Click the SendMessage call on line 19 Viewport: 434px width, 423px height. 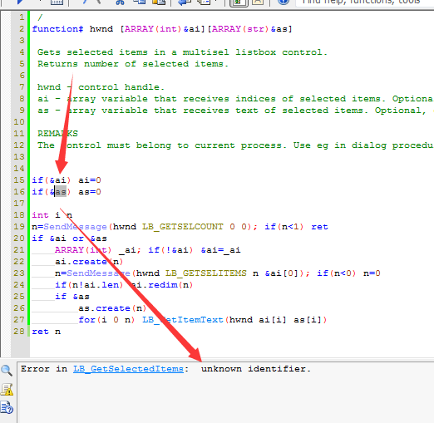tap(75, 227)
